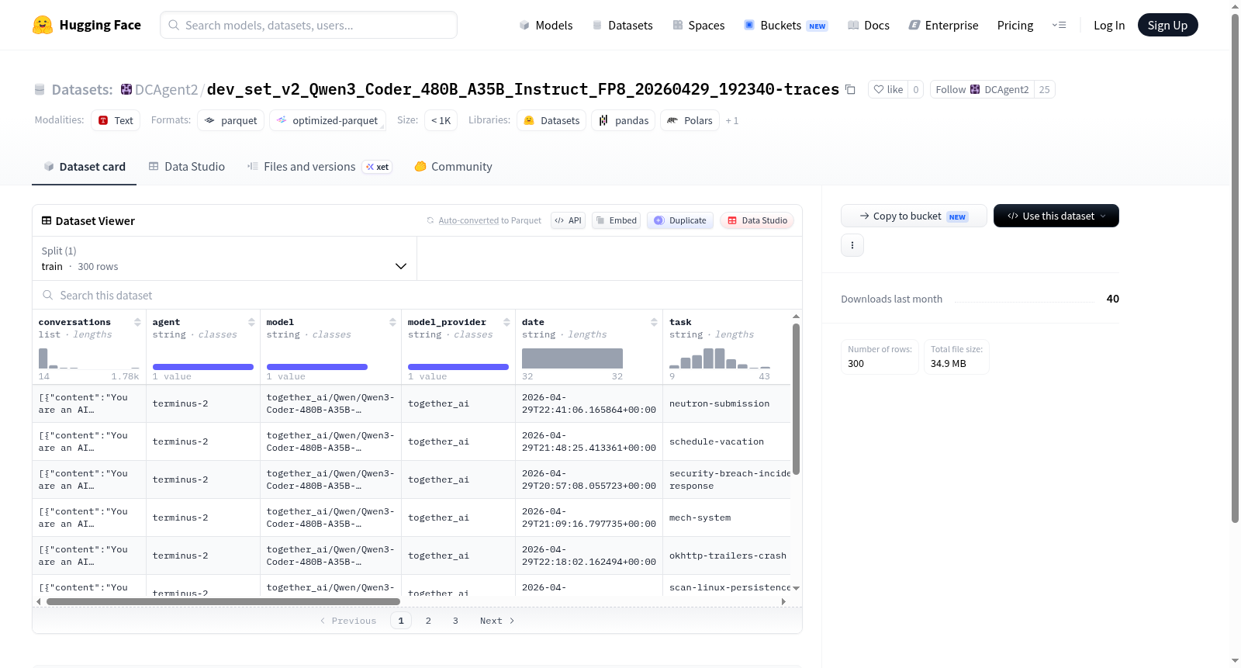Sort the agent column
The width and height of the screenshot is (1241, 668).
click(x=251, y=322)
